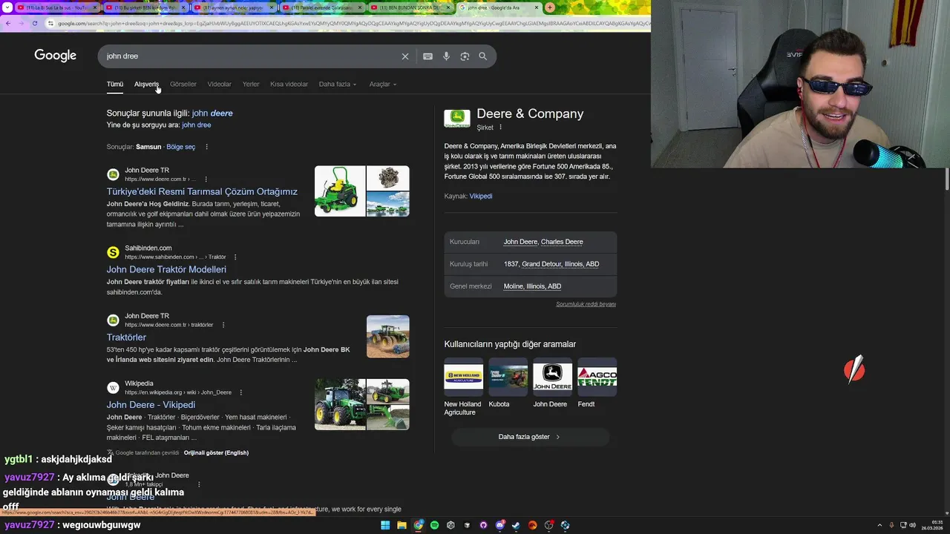Expand the Daha fazla dropdown
Screen dimensions: 950x534
[338, 85]
